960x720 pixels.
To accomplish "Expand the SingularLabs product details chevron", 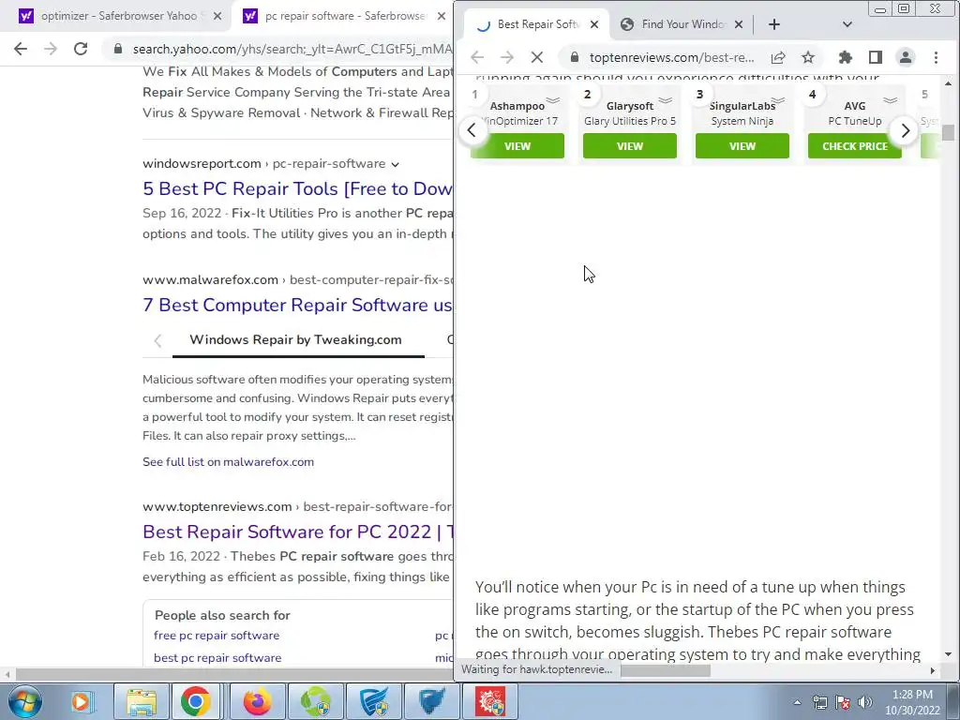I will coord(778,99).
